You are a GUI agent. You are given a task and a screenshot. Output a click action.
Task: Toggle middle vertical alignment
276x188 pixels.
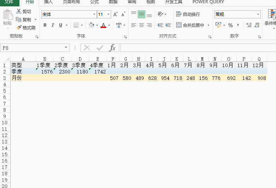(142, 14)
